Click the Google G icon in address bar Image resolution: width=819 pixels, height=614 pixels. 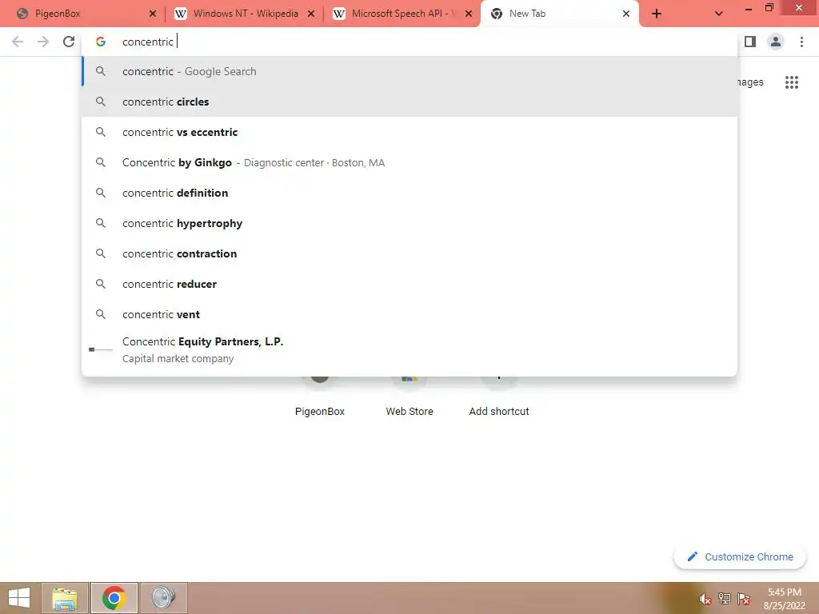pyautogui.click(x=101, y=42)
